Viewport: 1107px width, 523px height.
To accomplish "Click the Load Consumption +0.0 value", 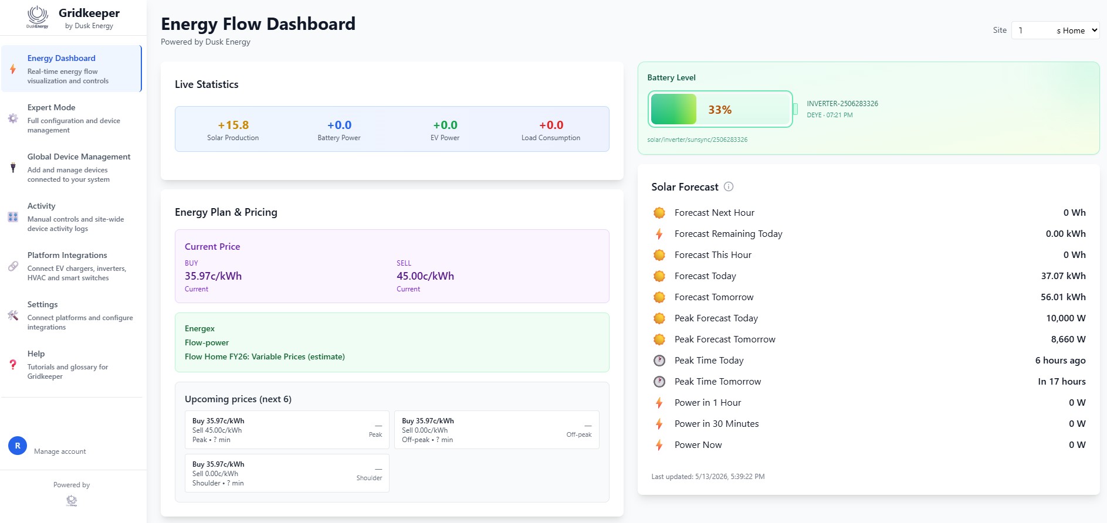I will [551, 125].
